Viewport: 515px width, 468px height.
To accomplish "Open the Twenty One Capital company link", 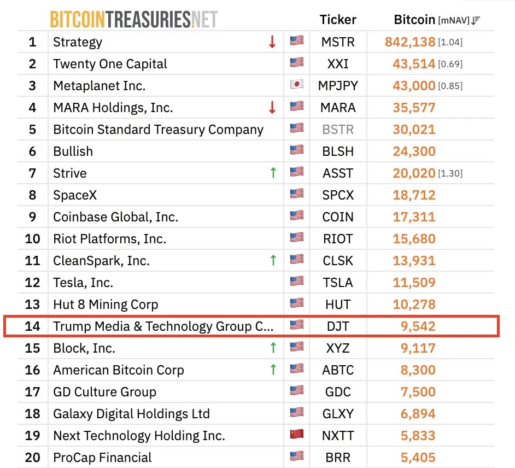I will pos(110,64).
